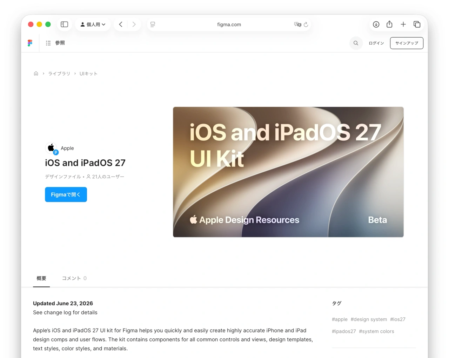Open the 個人用 profile dropdown

(93, 24)
